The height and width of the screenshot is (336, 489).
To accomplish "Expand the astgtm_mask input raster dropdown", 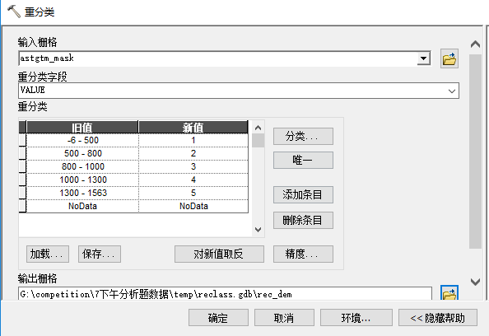I will [x=423, y=58].
